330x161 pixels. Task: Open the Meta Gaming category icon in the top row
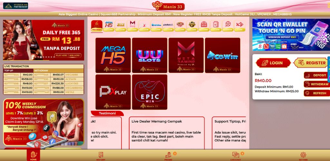click(132, 26)
